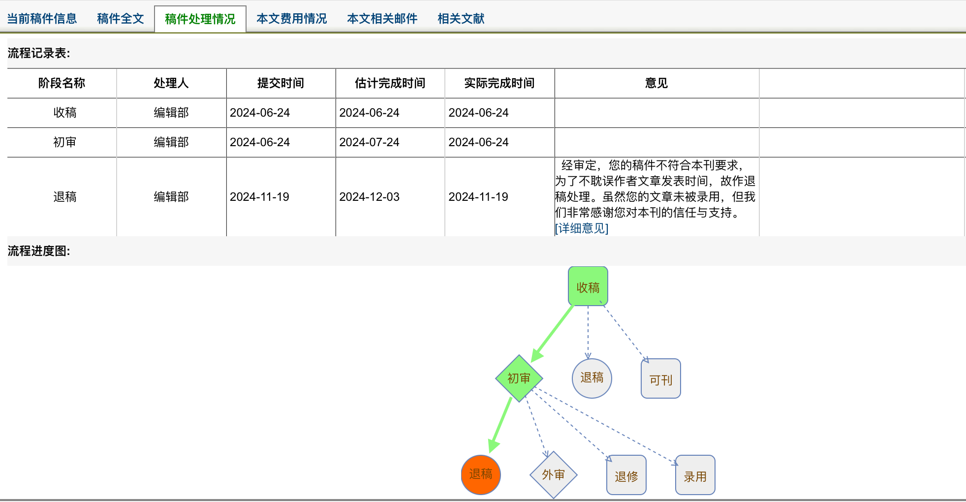Click the orange 退稿 circle node
This screenshot has width=966, height=502.
[481, 474]
